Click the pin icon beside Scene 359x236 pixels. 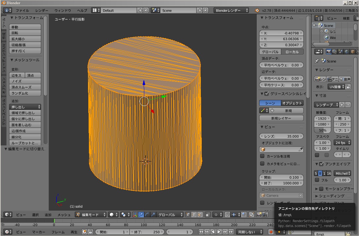[317, 61]
